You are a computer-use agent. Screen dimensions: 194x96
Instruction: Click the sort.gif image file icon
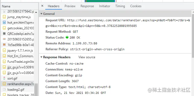4,78
